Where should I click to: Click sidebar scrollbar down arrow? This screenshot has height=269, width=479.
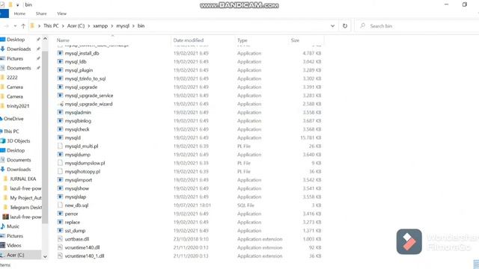point(45,257)
